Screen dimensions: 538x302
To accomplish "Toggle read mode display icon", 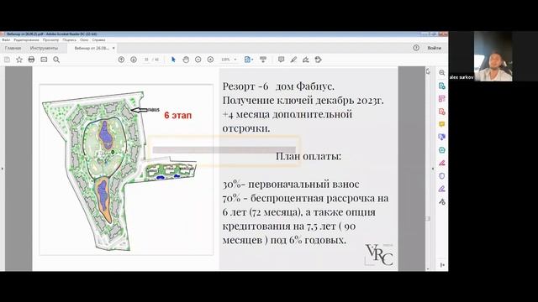I will tap(263, 60).
